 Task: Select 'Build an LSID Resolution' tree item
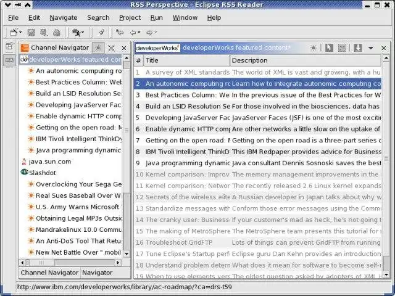[78, 93]
